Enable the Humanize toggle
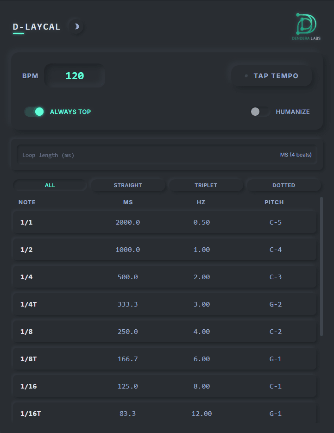 [260, 112]
